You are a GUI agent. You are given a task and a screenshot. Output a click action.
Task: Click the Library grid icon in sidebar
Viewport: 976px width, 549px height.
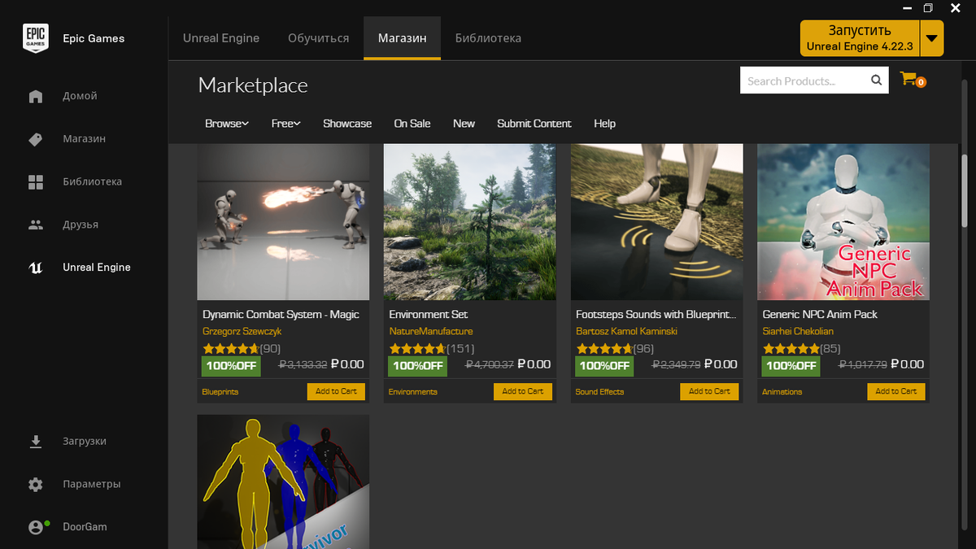click(x=35, y=181)
